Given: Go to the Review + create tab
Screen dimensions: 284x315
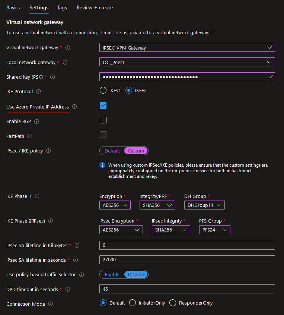Looking at the screenshot, I should tap(95, 7).
